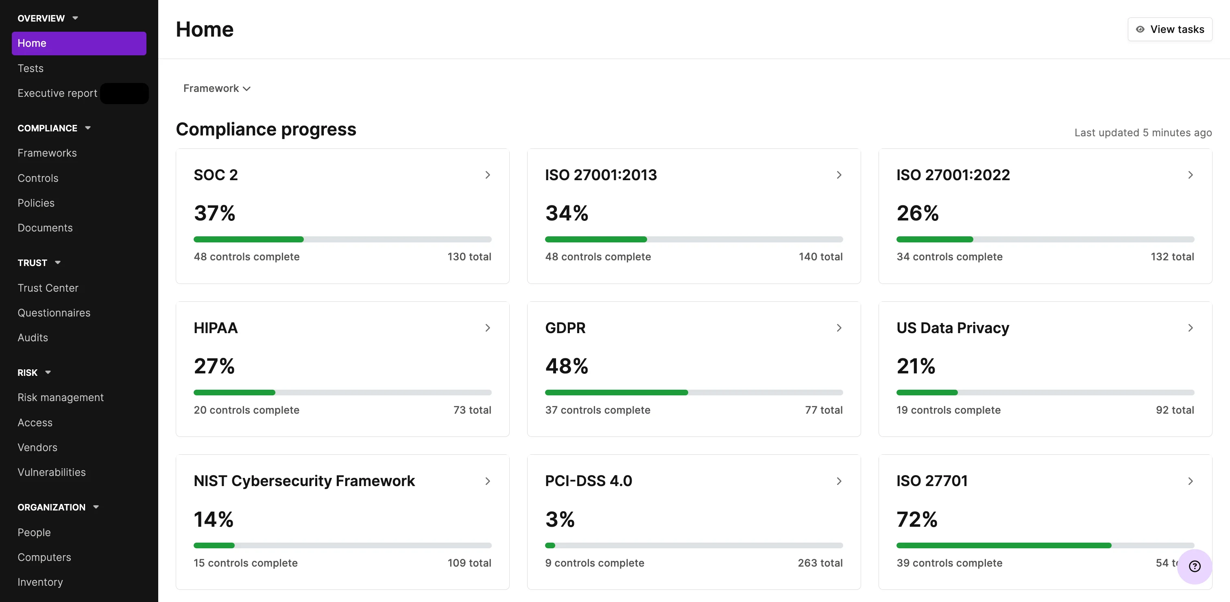Collapse the COMPLIANCE sidebar section

tap(88, 128)
